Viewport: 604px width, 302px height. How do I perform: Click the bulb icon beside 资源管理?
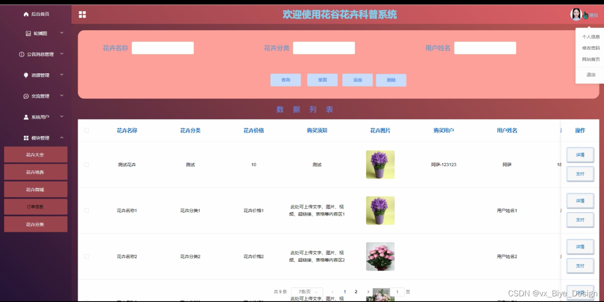(x=26, y=75)
